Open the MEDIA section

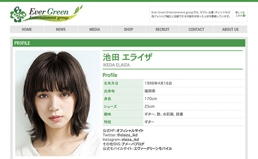point(95,29)
